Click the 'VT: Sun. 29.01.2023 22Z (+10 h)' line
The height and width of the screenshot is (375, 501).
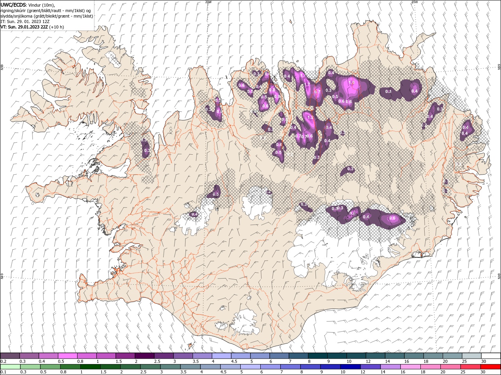click(x=32, y=27)
